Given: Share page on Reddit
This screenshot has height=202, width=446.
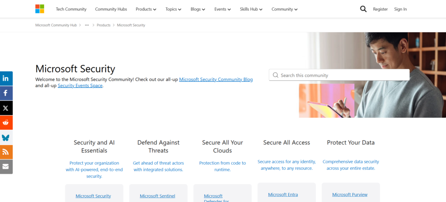Looking at the screenshot, I should coord(6,123).
